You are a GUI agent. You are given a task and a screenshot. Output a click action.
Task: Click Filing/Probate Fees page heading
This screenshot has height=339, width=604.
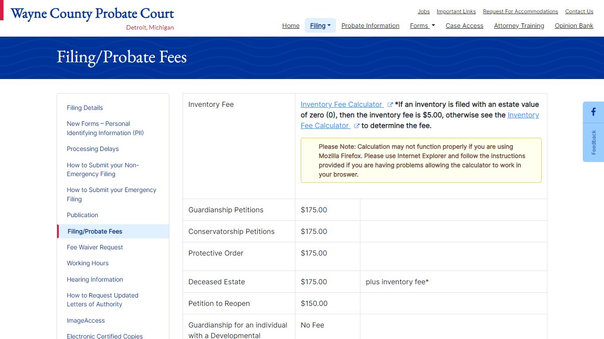coord(122,57)
